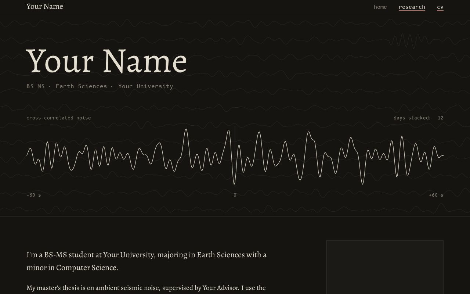Click the 'BS-MS · Earth Sciences · Your University' subtitle
The height and width of the screenshot is (294, 470).
[100, 86]
